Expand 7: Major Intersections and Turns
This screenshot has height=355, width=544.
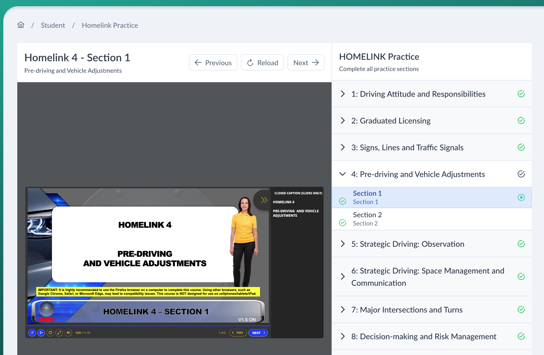tap(343, 310)
